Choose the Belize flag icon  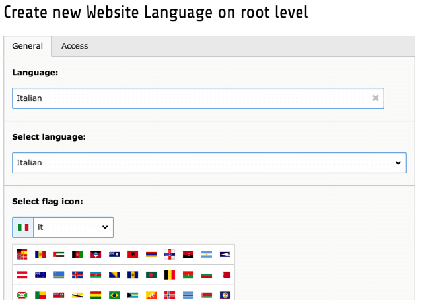click(x=225, y=295)
